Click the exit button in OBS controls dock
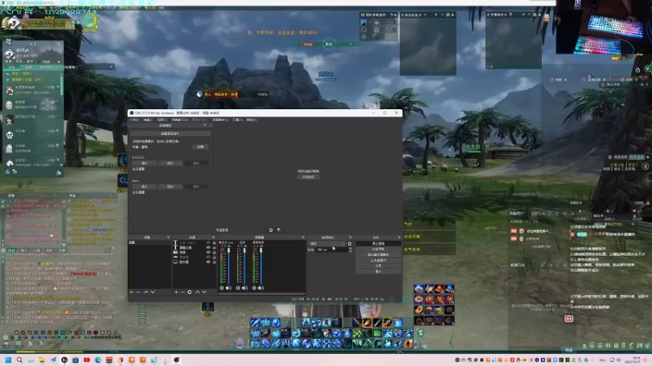The height and width of the screenshot is (366, 652). pos(378,272)
